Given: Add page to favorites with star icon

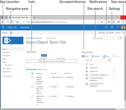Looking at the screenshot, I should 102,22.
